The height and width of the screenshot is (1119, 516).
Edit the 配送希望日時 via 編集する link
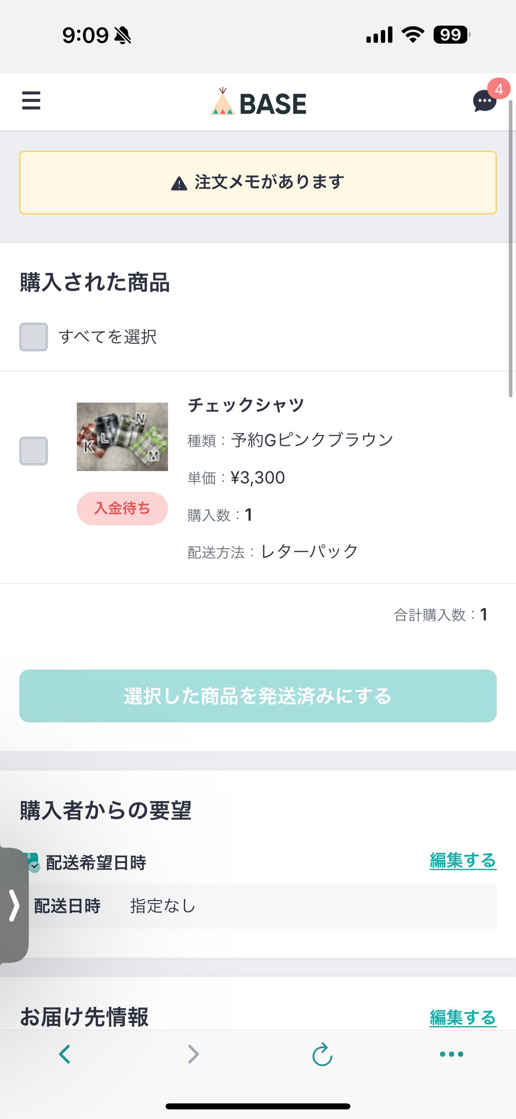click(x=462, y=860)
